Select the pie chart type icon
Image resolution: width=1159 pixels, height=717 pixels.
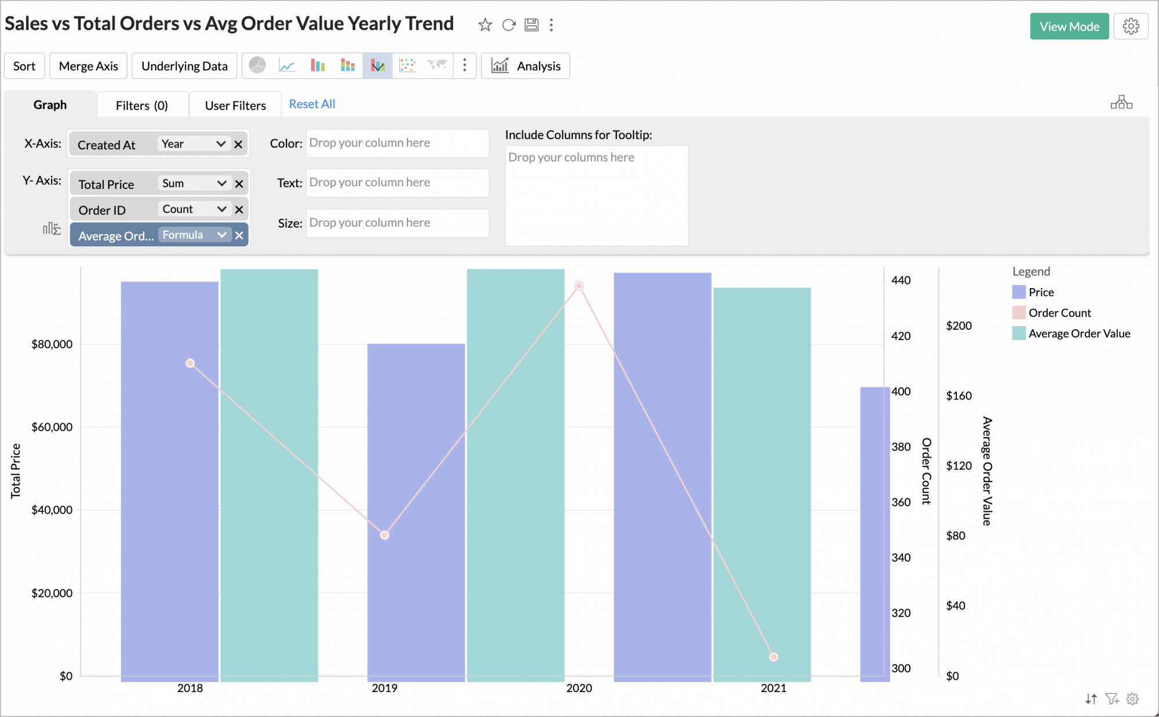[257, 65]
